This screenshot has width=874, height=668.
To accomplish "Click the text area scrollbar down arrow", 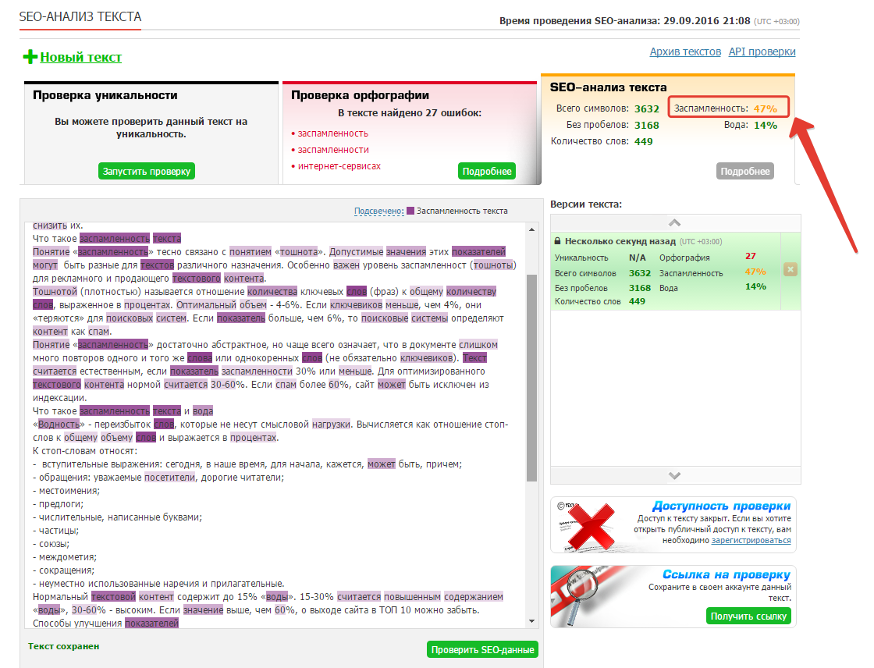I will click(532, 621).
